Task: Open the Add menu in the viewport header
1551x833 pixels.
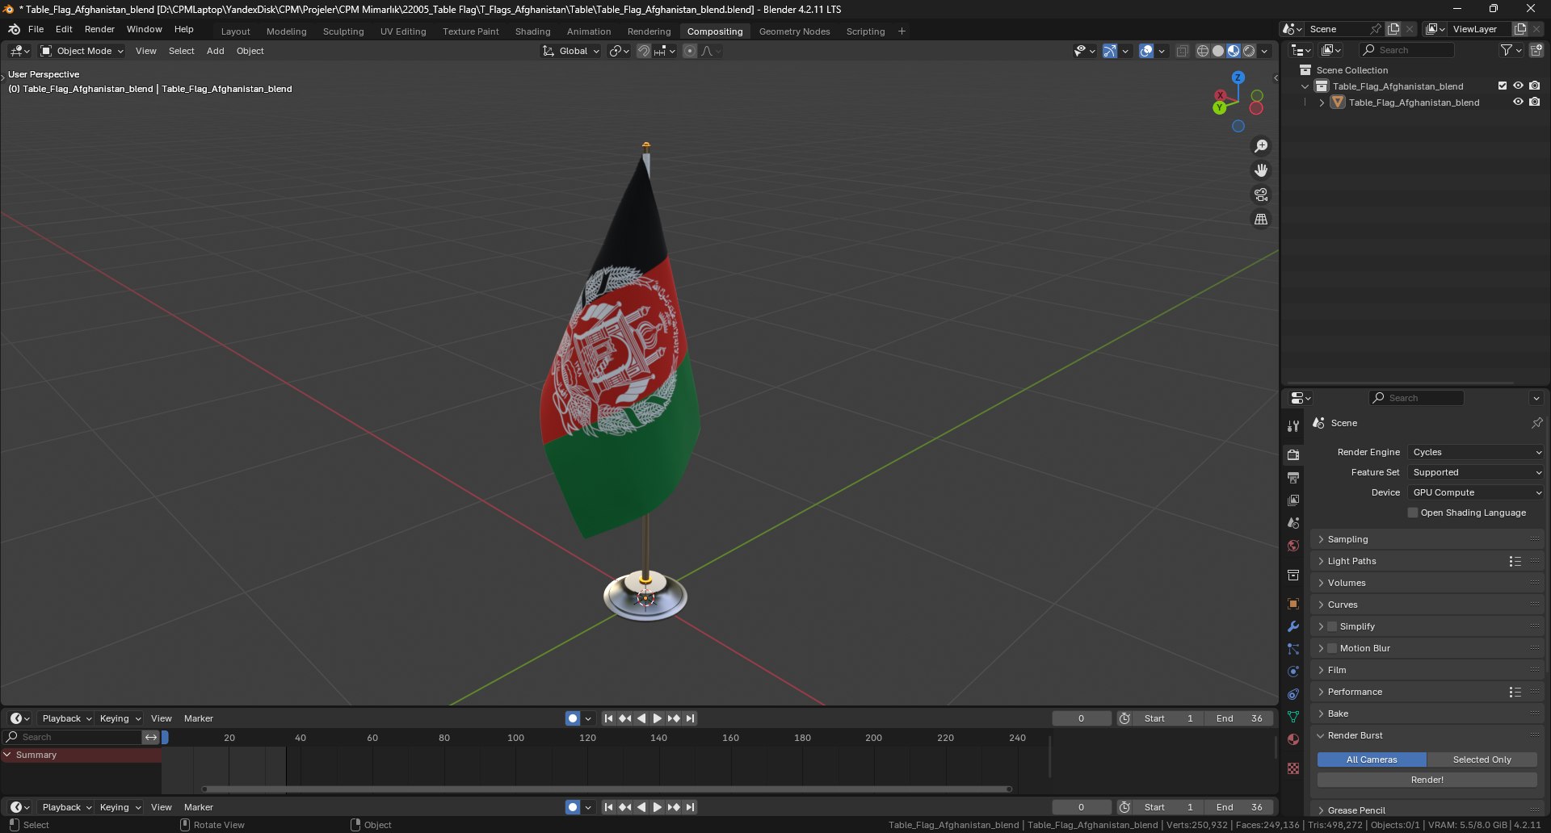Action: (215, 51)
